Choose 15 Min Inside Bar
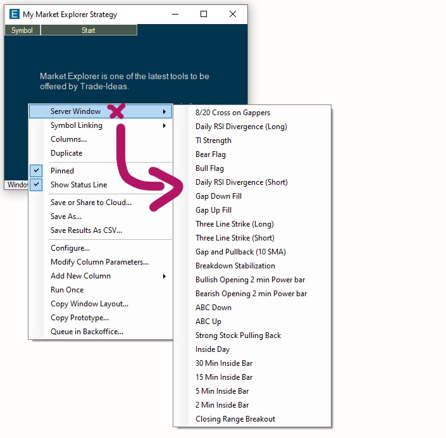Image resolution: width=446 pixels, height=438 pixels. tap(224, 377)
